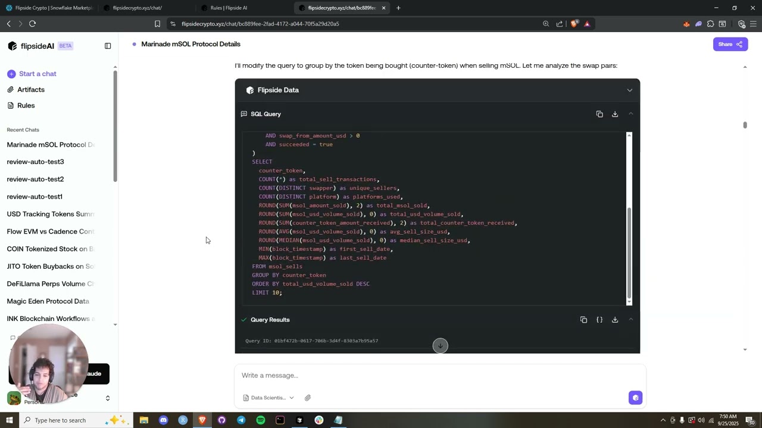Switch to the Flipside Crypto Snowflake Marketplace tab

tap(49, 8)
